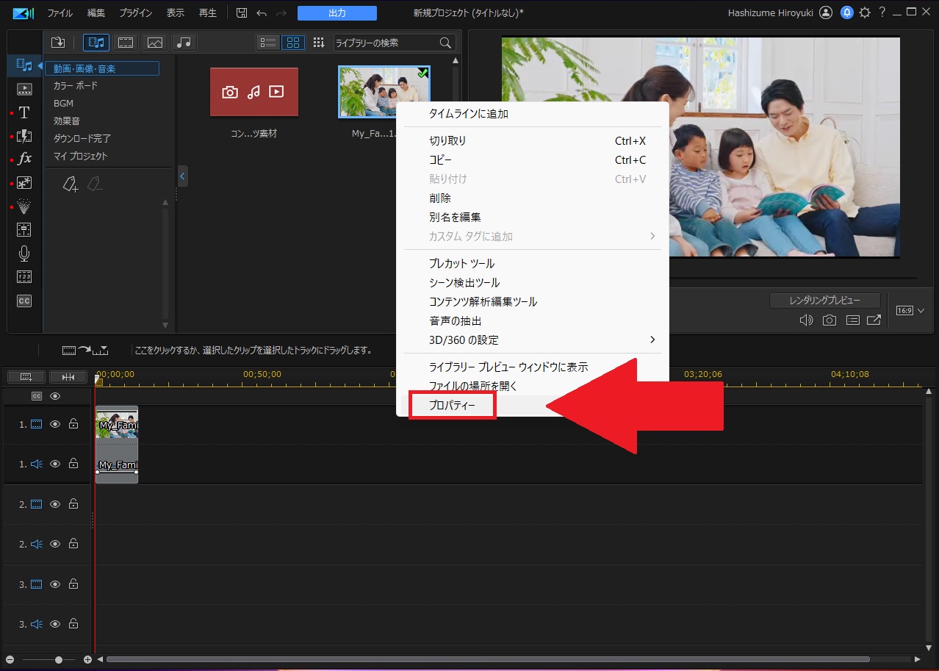Screen dimensions: 939x671
Task: Open the Project Room sidebar icon
Action: (24, 90)
